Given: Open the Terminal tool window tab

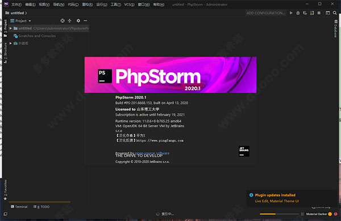Looking at the screenshot, I should 19,207.
